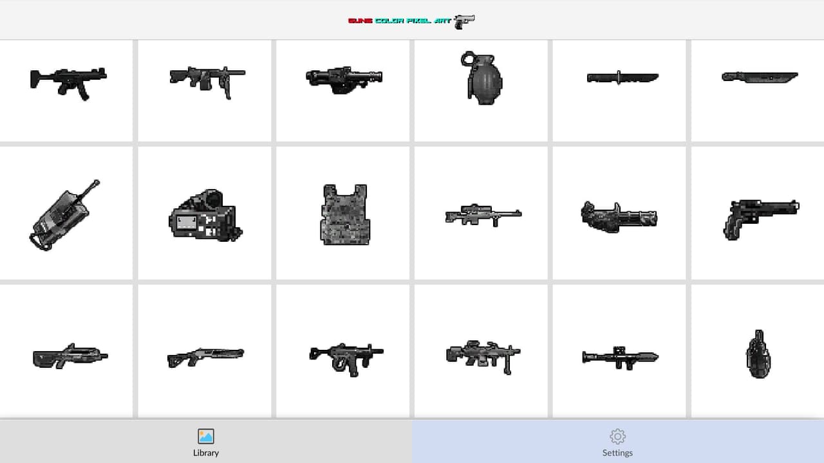Open the revolver pistol image
This screenshot has width=824, height=463.
758,213
